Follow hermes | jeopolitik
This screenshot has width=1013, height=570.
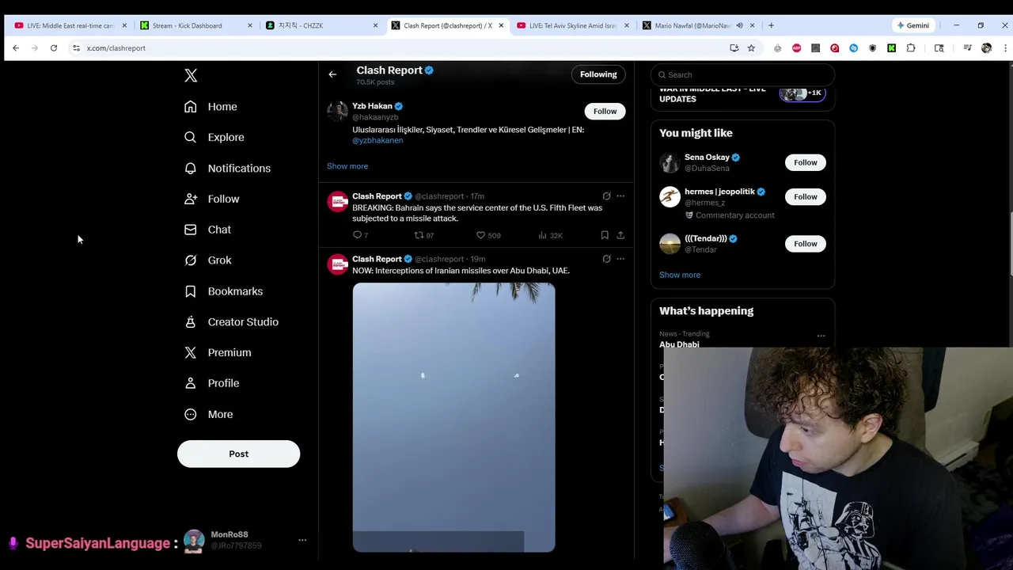tap(805, 196)
